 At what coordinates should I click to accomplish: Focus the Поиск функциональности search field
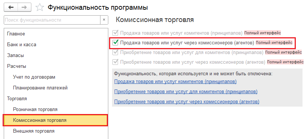(52, 20)
